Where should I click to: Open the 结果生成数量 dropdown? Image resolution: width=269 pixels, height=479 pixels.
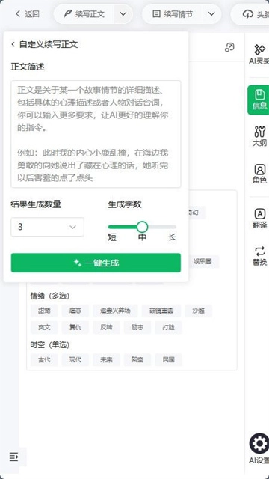(47, 227)
